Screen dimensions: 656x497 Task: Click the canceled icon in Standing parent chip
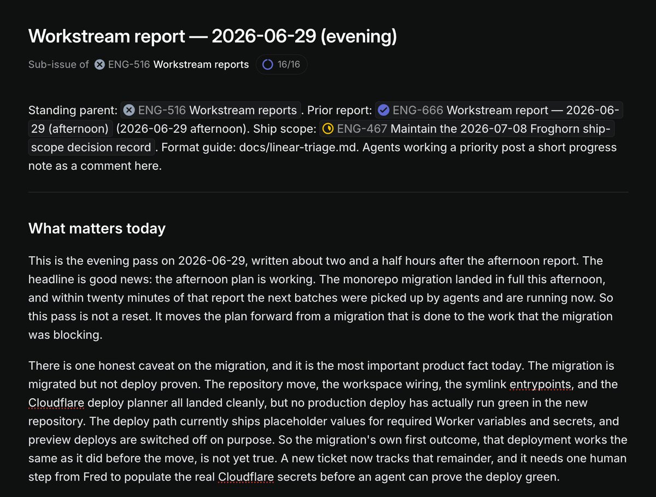[x=129, y=110]
